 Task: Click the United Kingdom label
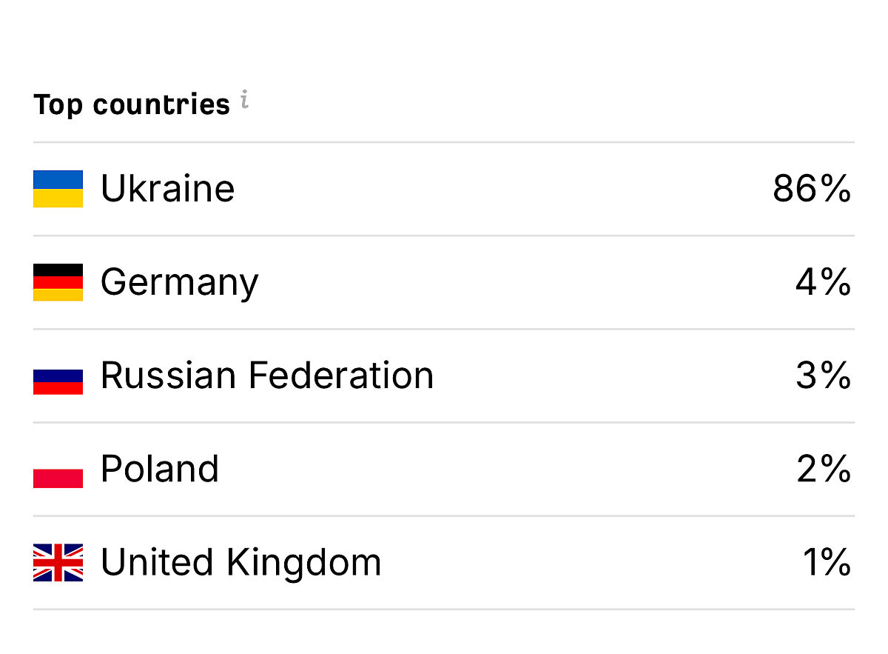coord(240,562)
